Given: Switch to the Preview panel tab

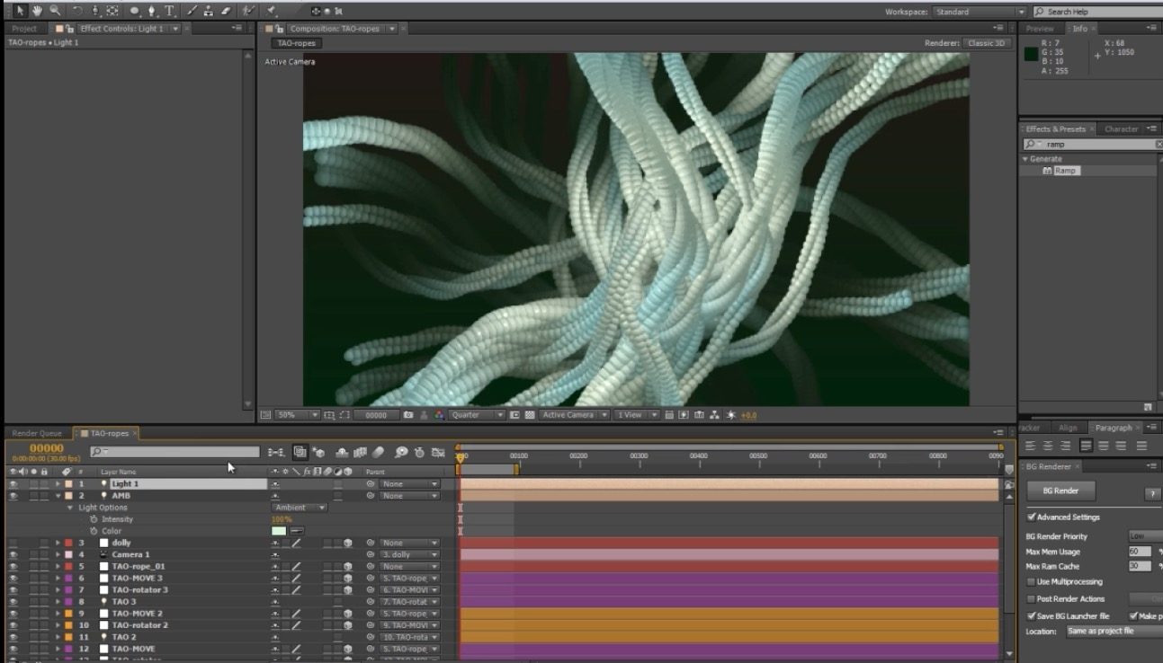Looking at the screenshot, I should click(1039, 29).
